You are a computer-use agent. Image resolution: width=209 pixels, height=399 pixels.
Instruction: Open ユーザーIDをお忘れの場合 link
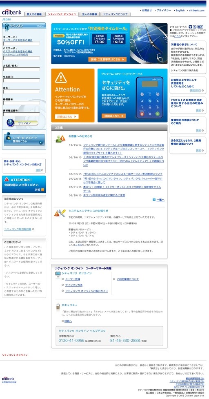[x=18, y=40]
